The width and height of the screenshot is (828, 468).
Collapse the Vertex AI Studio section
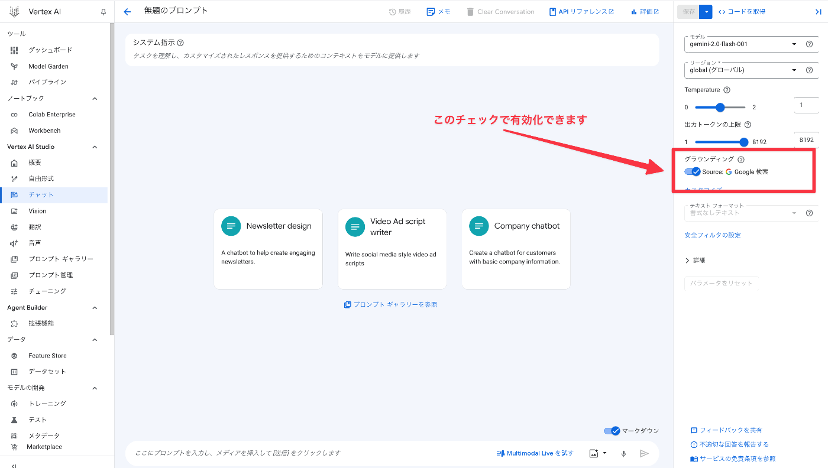coord(95,147)
